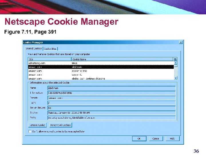The width and height of the screenshot is (206, 155).
Task: Click the scroll up arrow of cookie list
Action: point(176,63)
